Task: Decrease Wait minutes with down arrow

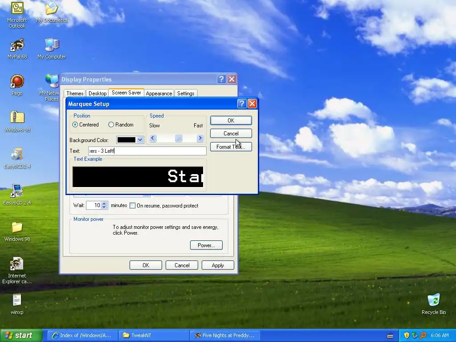Action: (x=104, y=208)
